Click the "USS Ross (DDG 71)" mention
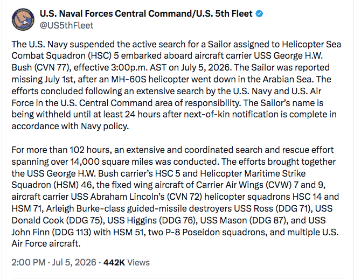This screenshot has height=280, width=354. (x=273, y=208)
